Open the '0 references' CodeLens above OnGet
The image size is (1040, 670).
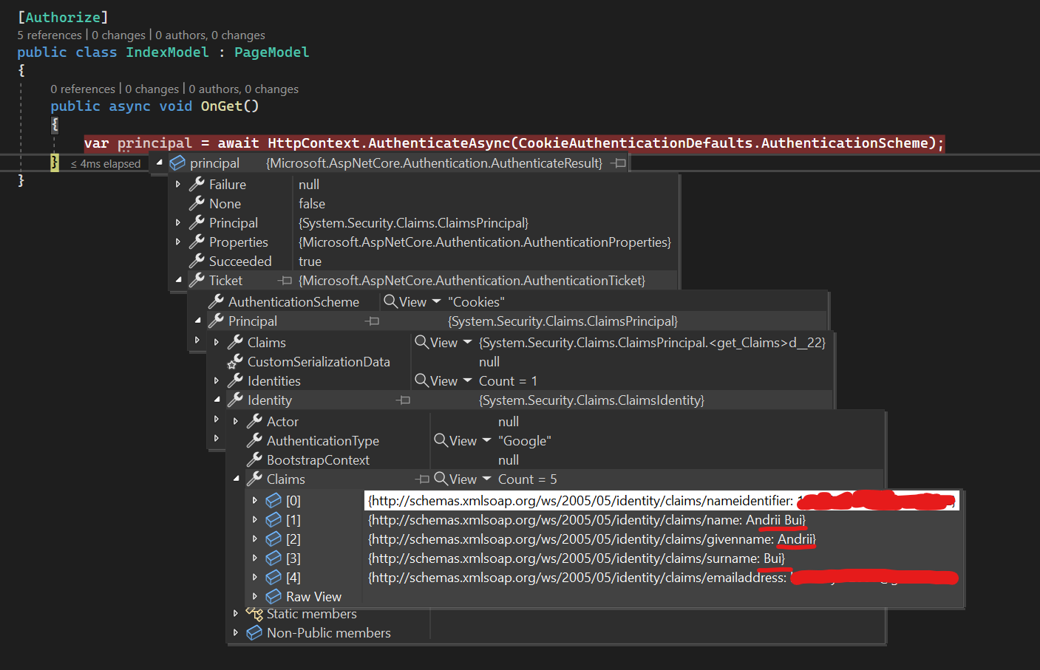click(x=83, y=89)
